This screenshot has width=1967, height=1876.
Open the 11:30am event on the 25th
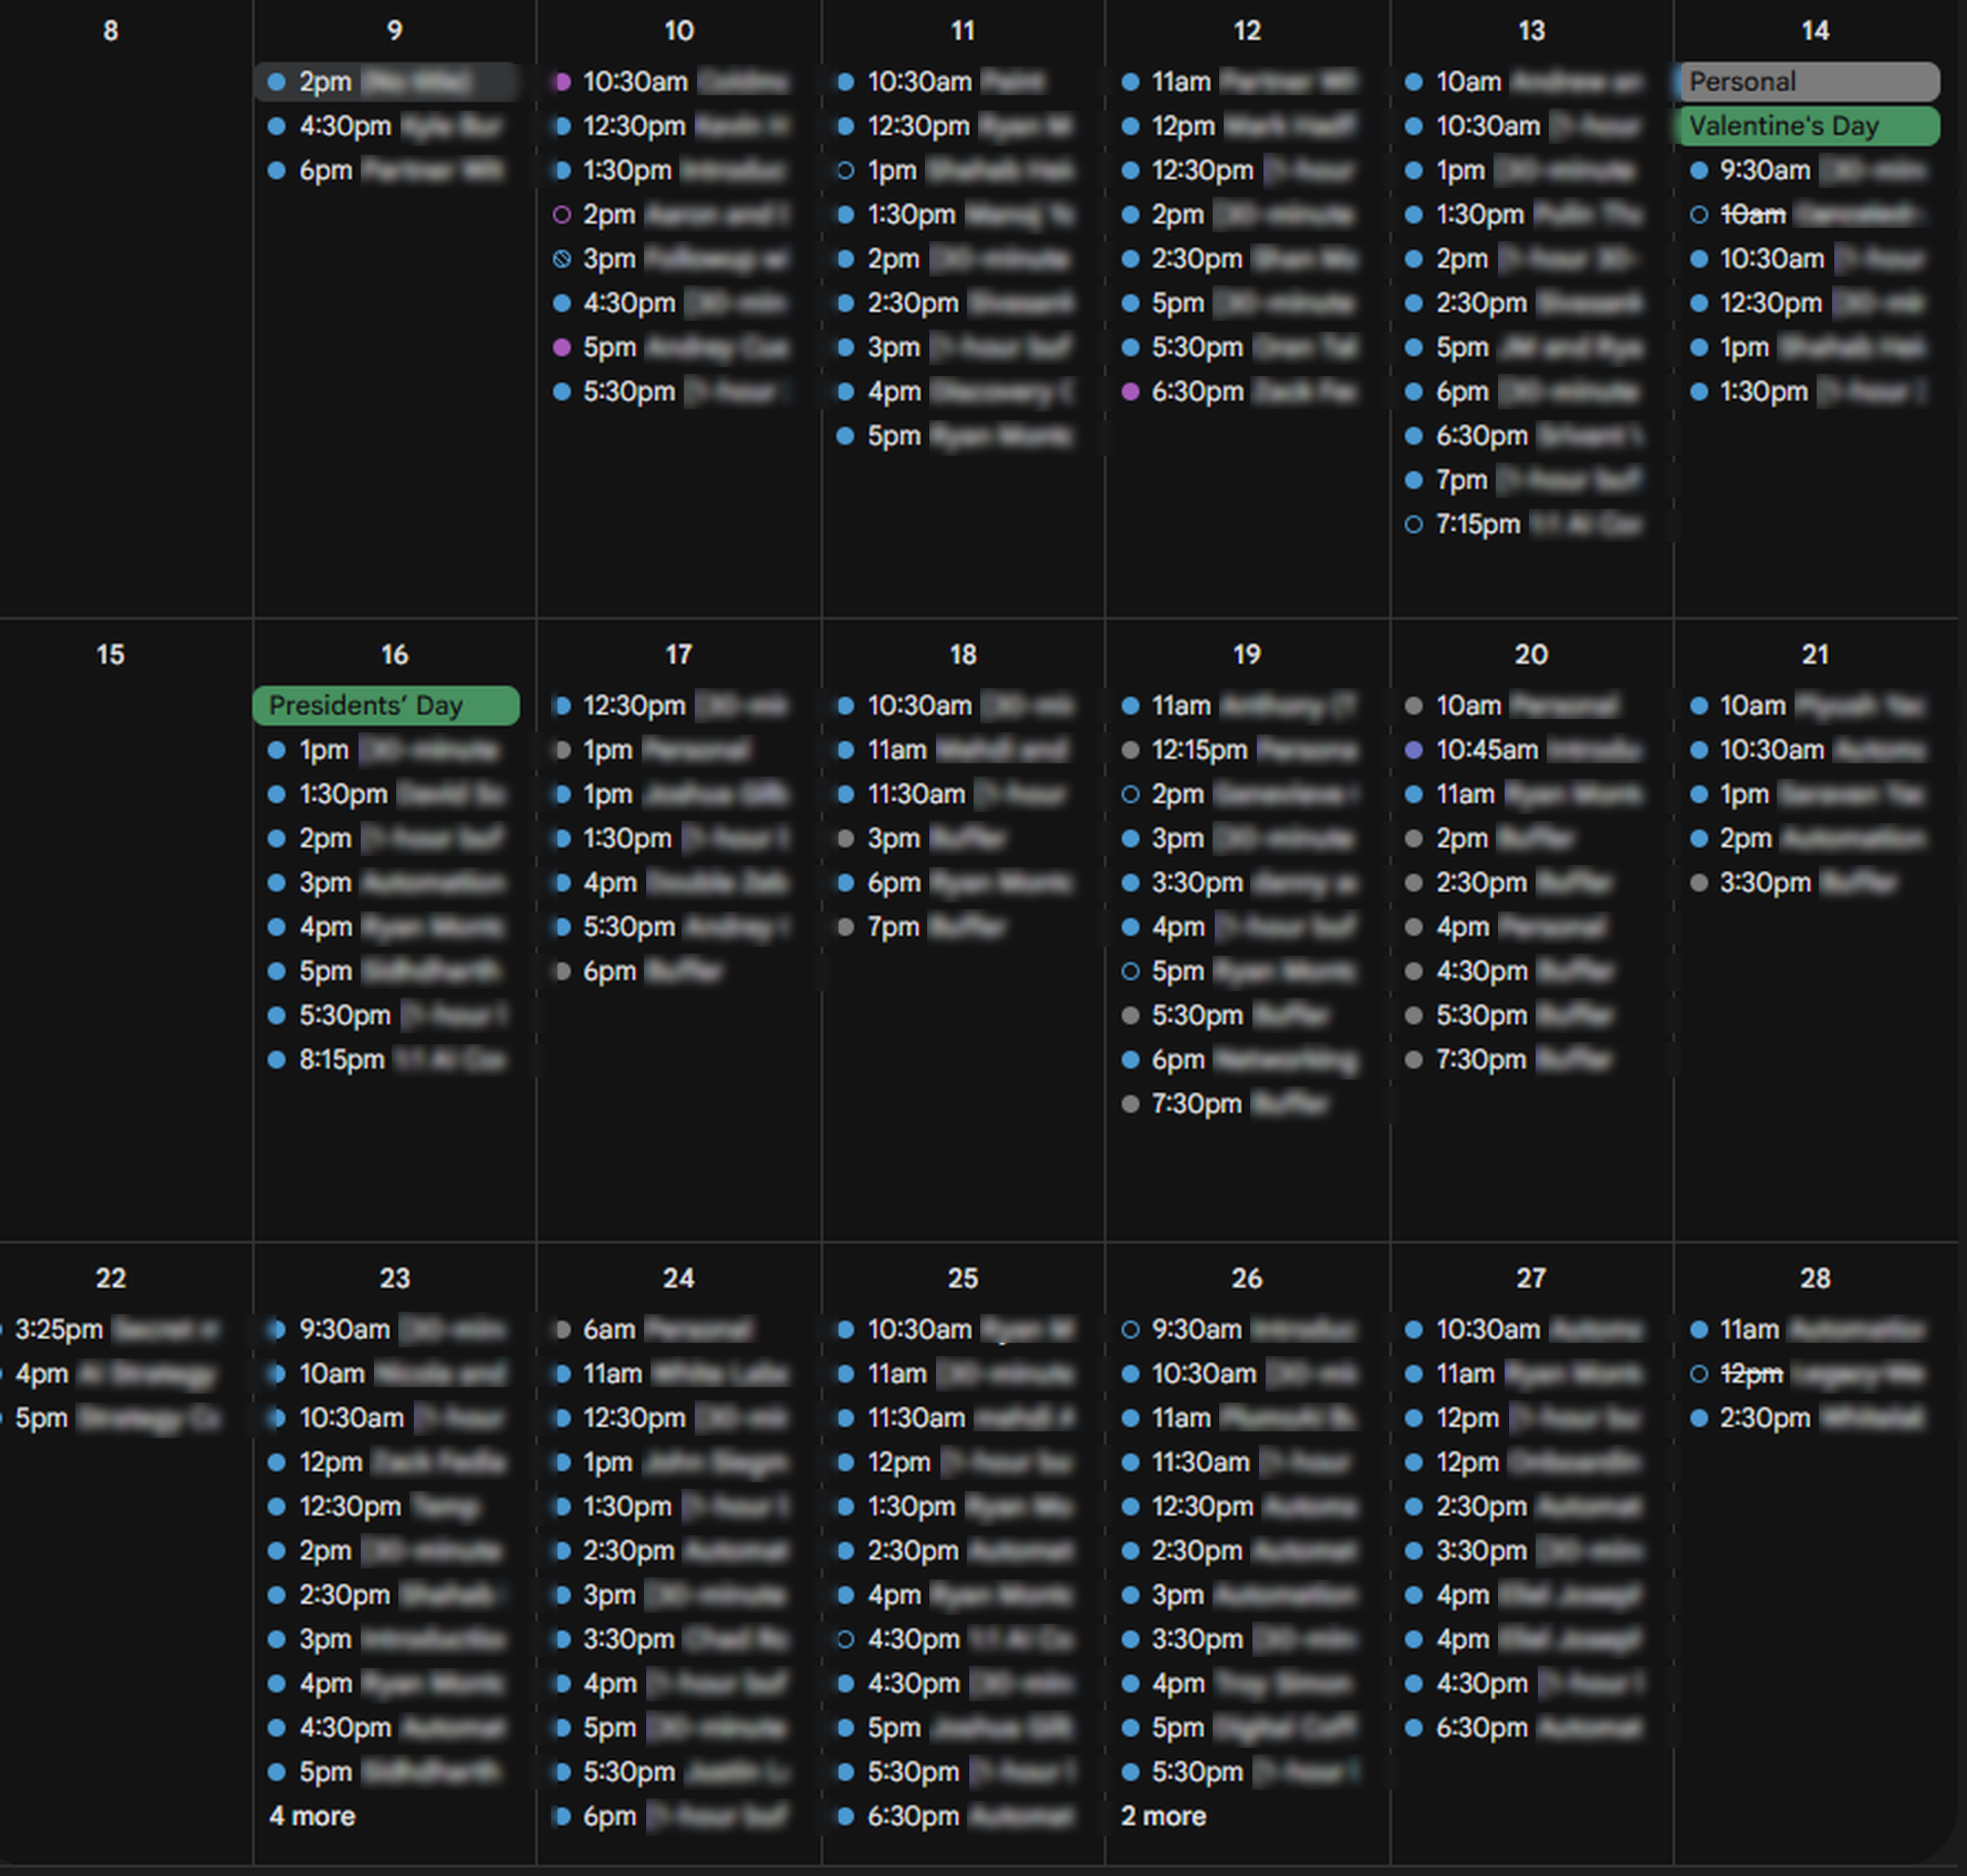(955, 1417)
